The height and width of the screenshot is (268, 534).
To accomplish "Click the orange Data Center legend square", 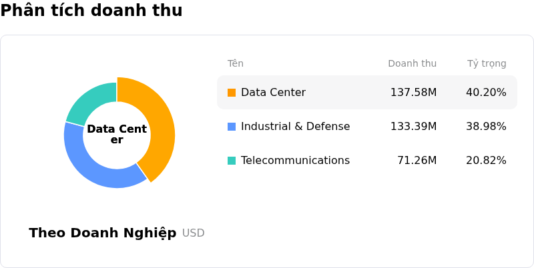I will point(232,93).
